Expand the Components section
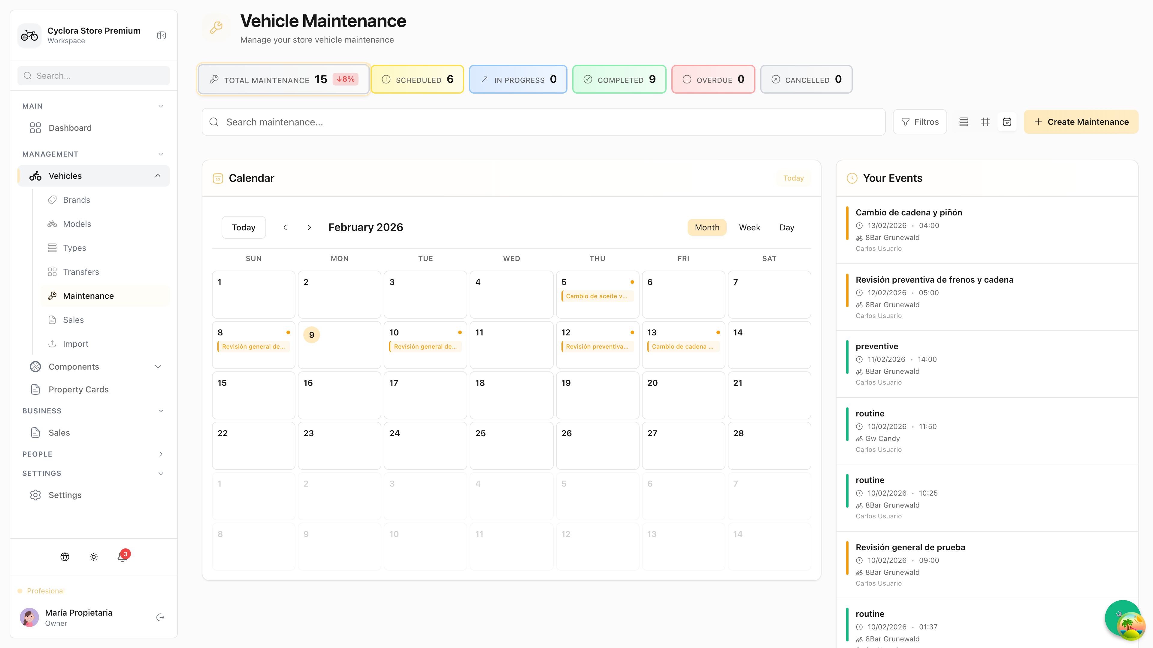The height and width of the screenshot is (648, 1153). click(158, 367)
